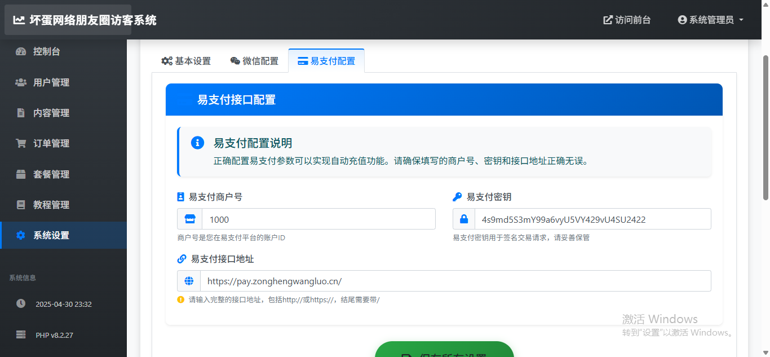This screenshot has width=770, height=357.
Task: Click the page's vertical scrollbar thumb
Action: (765, 127)
